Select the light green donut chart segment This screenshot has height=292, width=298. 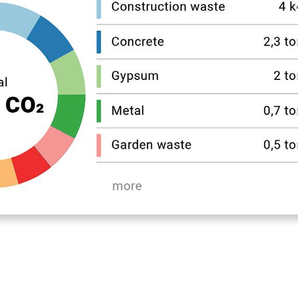click(70, 74)
